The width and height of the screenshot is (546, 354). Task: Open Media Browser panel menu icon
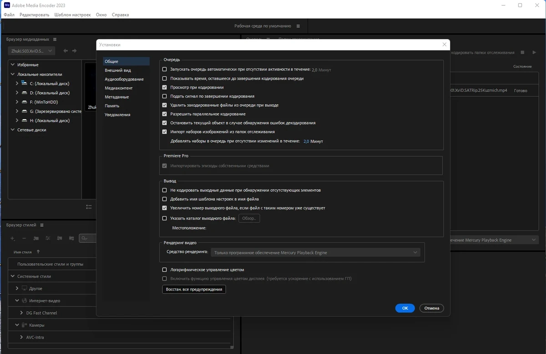click(55, 40)
